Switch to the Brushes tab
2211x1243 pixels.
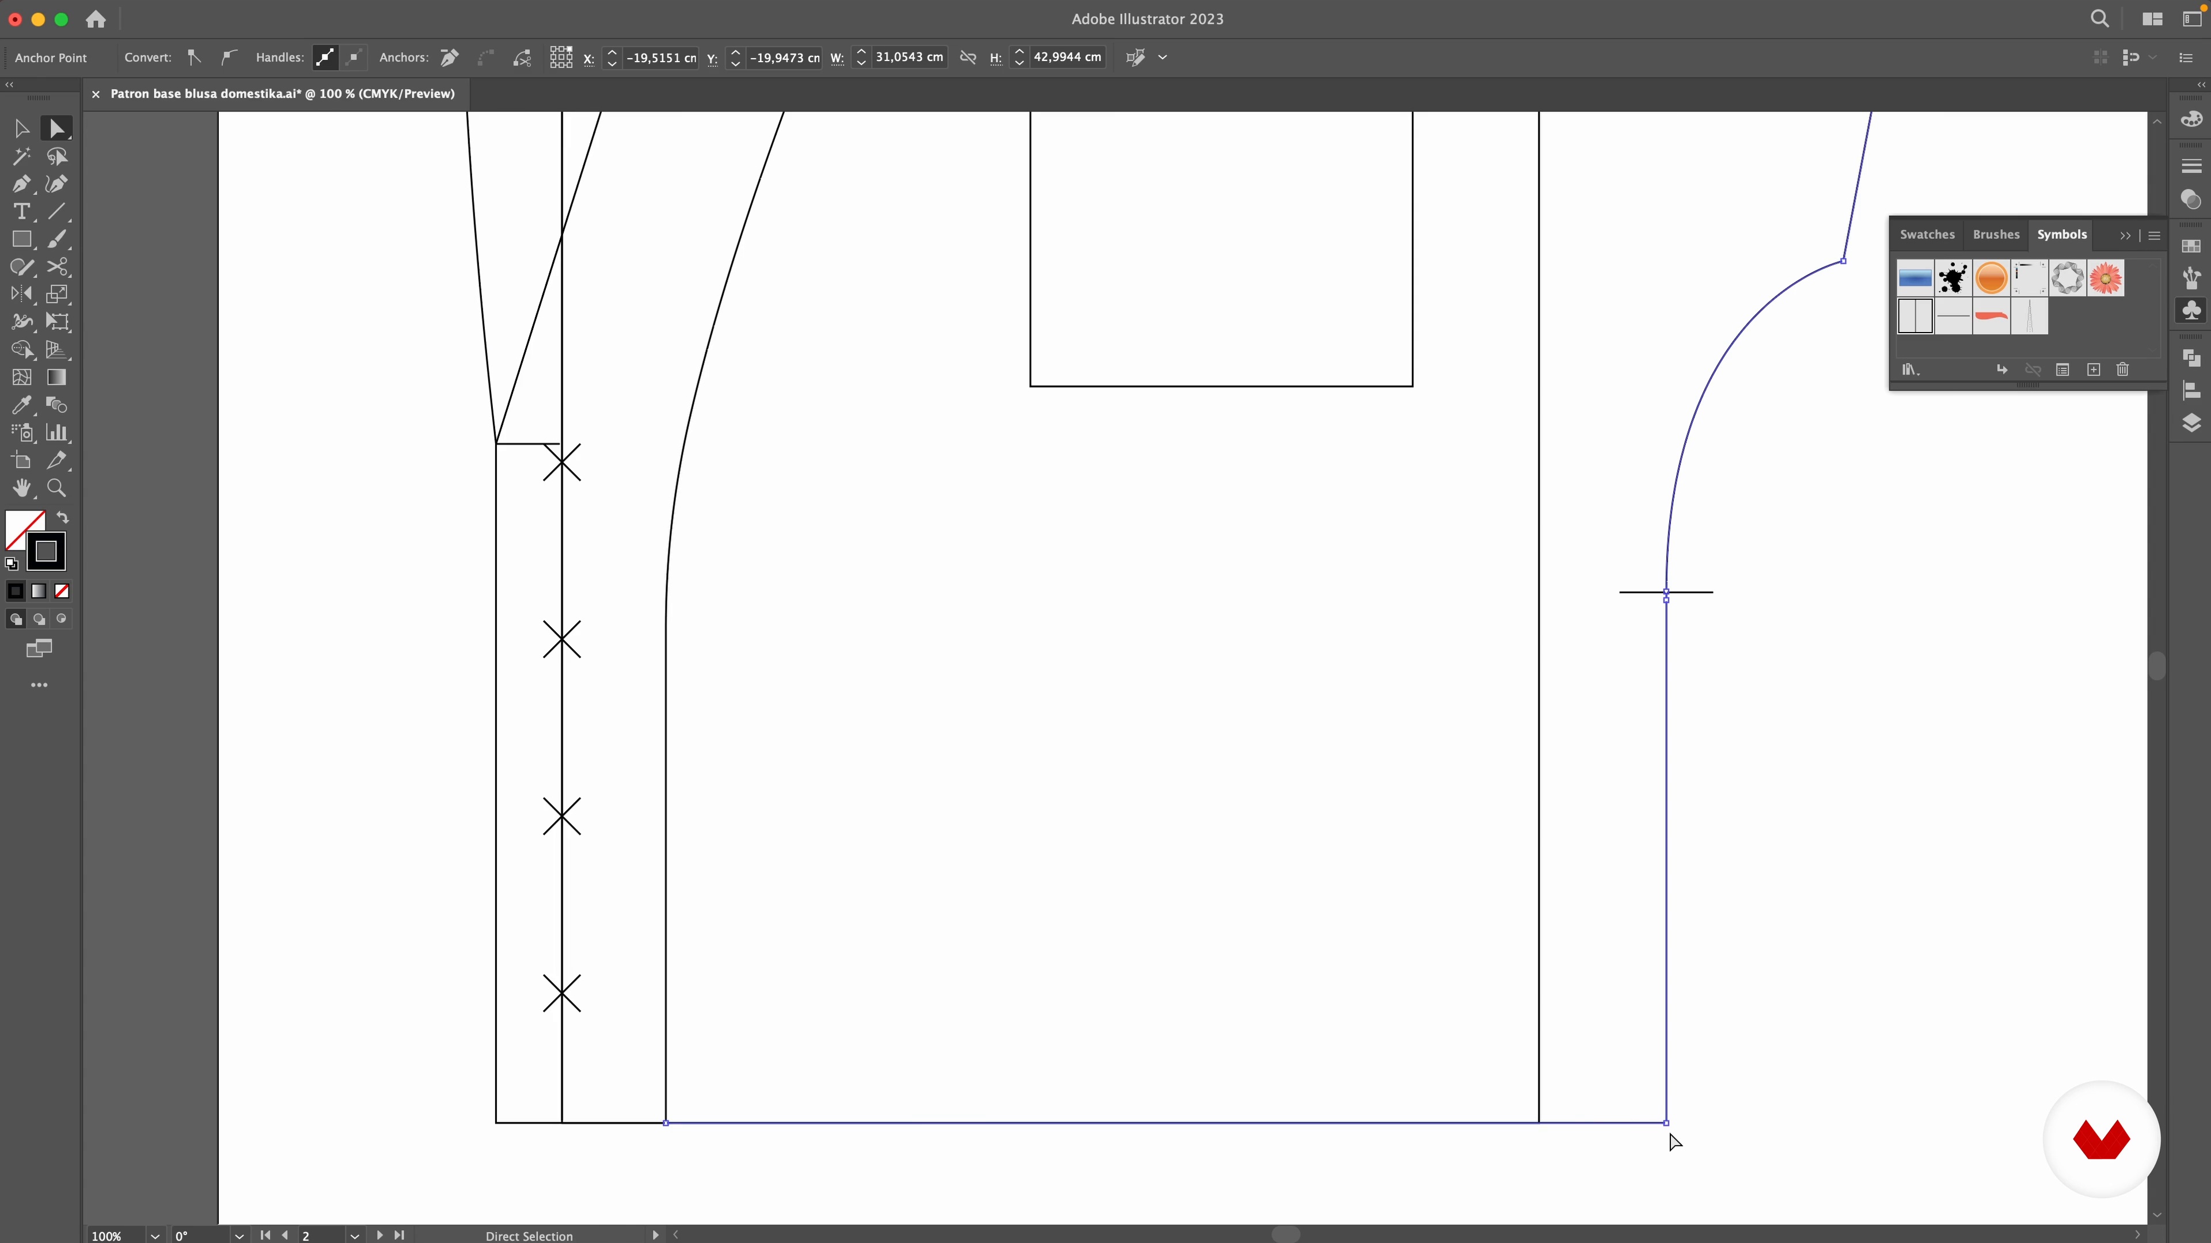[x=1996, y=234]
